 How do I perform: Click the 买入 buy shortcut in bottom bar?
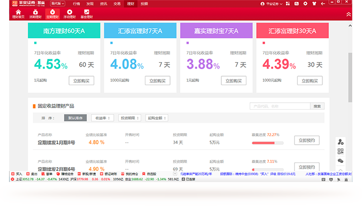[17, 174]
